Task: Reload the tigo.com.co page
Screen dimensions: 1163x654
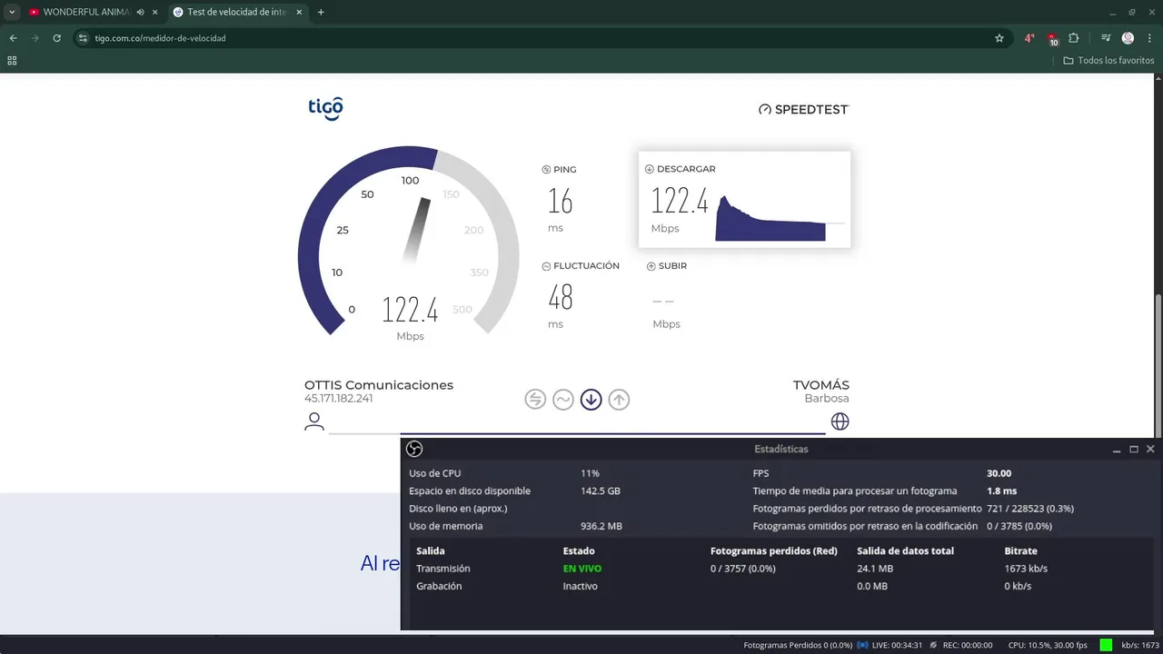Action: (x=57, y=38)
